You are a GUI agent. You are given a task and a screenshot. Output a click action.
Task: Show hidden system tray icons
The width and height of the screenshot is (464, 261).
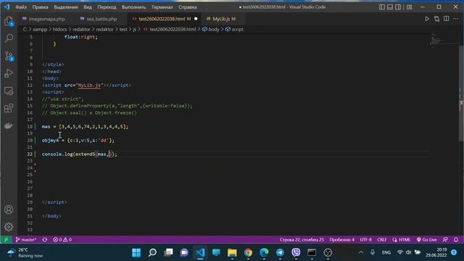pos(361,252)
